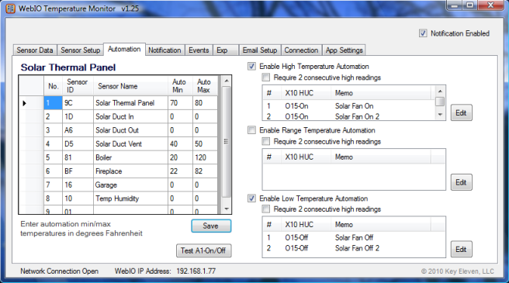Viewport: 509px width, 283px height.
Task: Select the Solar Fan Off row in Low list
Action: [354, 237]
